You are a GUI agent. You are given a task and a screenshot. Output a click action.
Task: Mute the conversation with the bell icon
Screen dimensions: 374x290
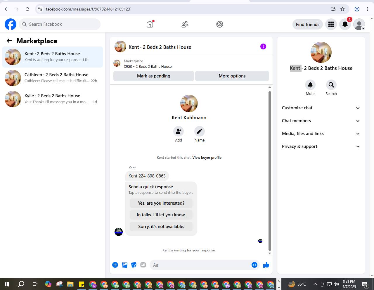click(x=310, y=85)
